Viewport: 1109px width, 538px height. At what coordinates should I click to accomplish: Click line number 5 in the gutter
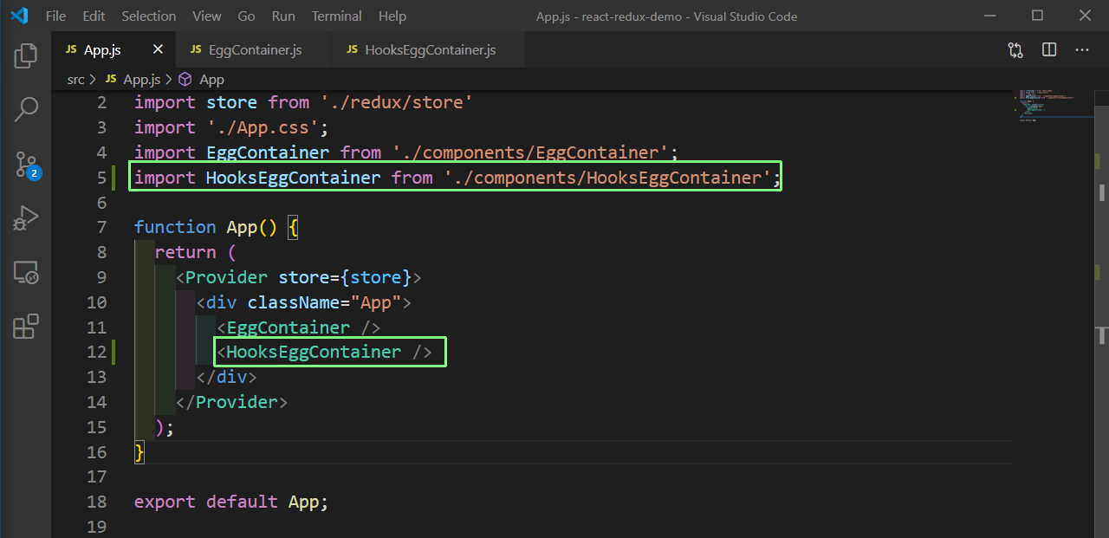point(101,178)
